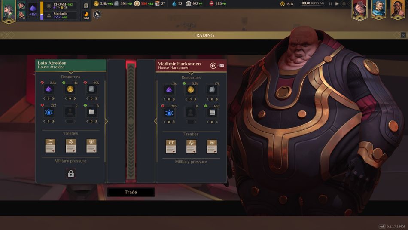
Task: Select orange faction banner portrait
Action: point(398,10)
